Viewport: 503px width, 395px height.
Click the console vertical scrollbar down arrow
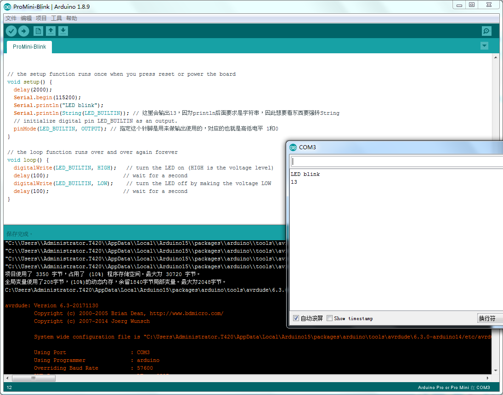(496, 371)
